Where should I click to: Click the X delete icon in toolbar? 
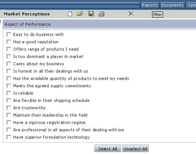(x=131, y=14)
